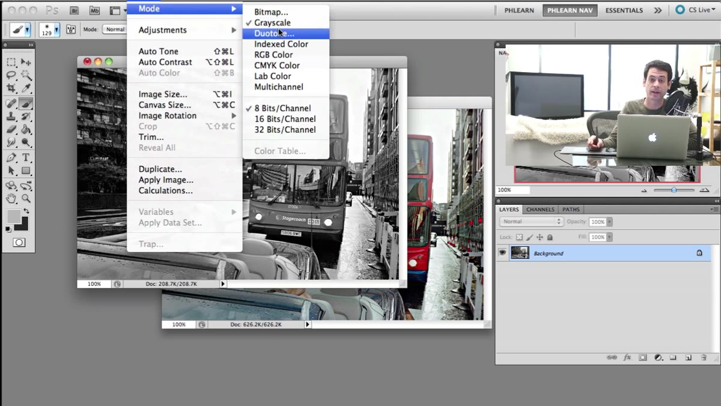The height and width of the screenshot is (406, 721).
Task: Toggle lock transparent pixels
Action: [520, 237]
